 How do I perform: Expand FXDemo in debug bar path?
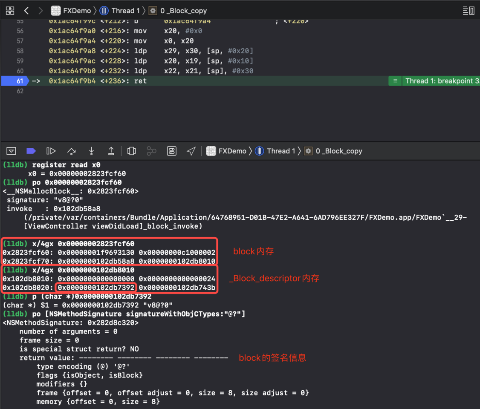(226, 151)
